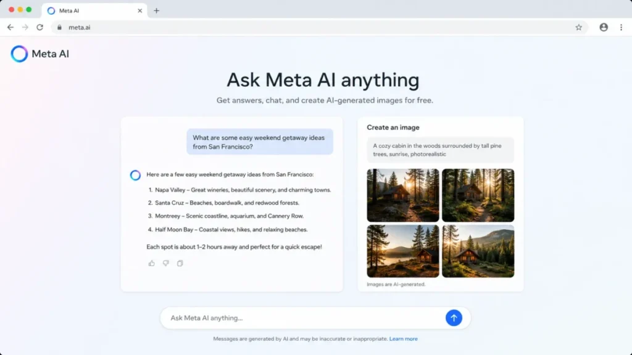This screenshot has width=632, height=355.
Task: Copy the response with the copy icon
Action: [x=180, y=263]
